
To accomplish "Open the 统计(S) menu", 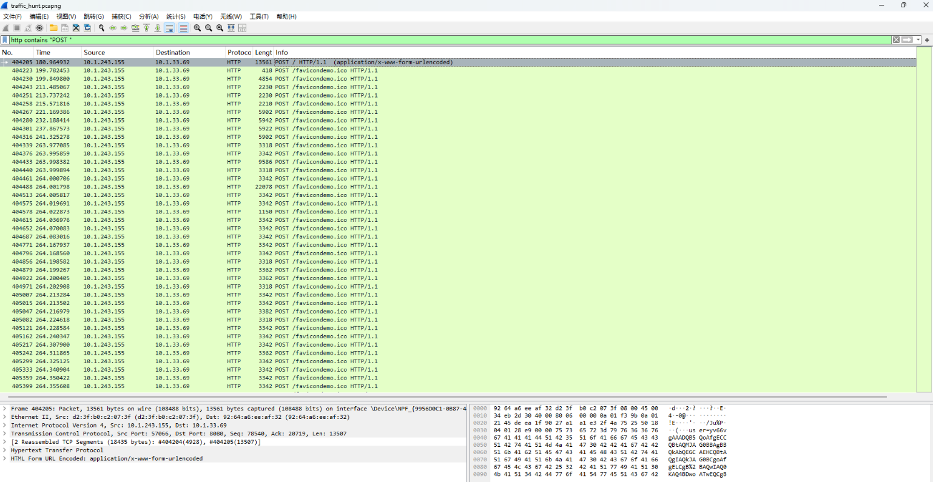I will [x=176, y=16].
